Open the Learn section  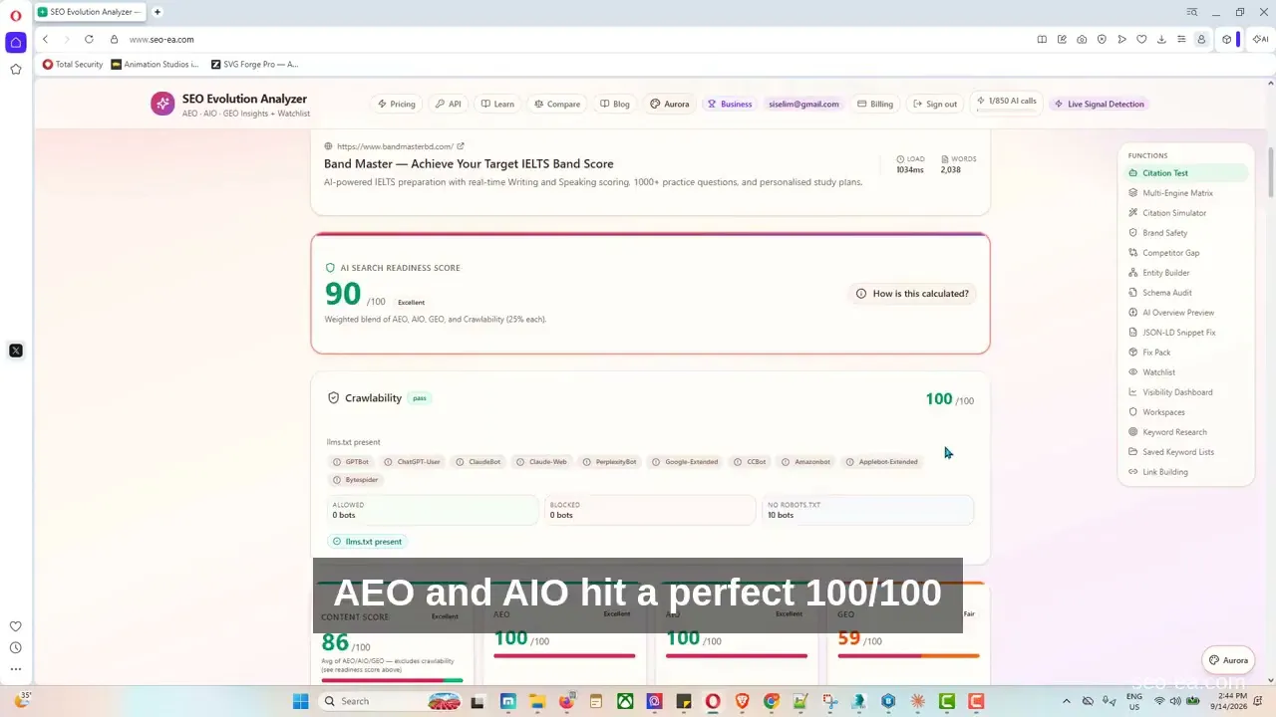[x=497, y=104]
